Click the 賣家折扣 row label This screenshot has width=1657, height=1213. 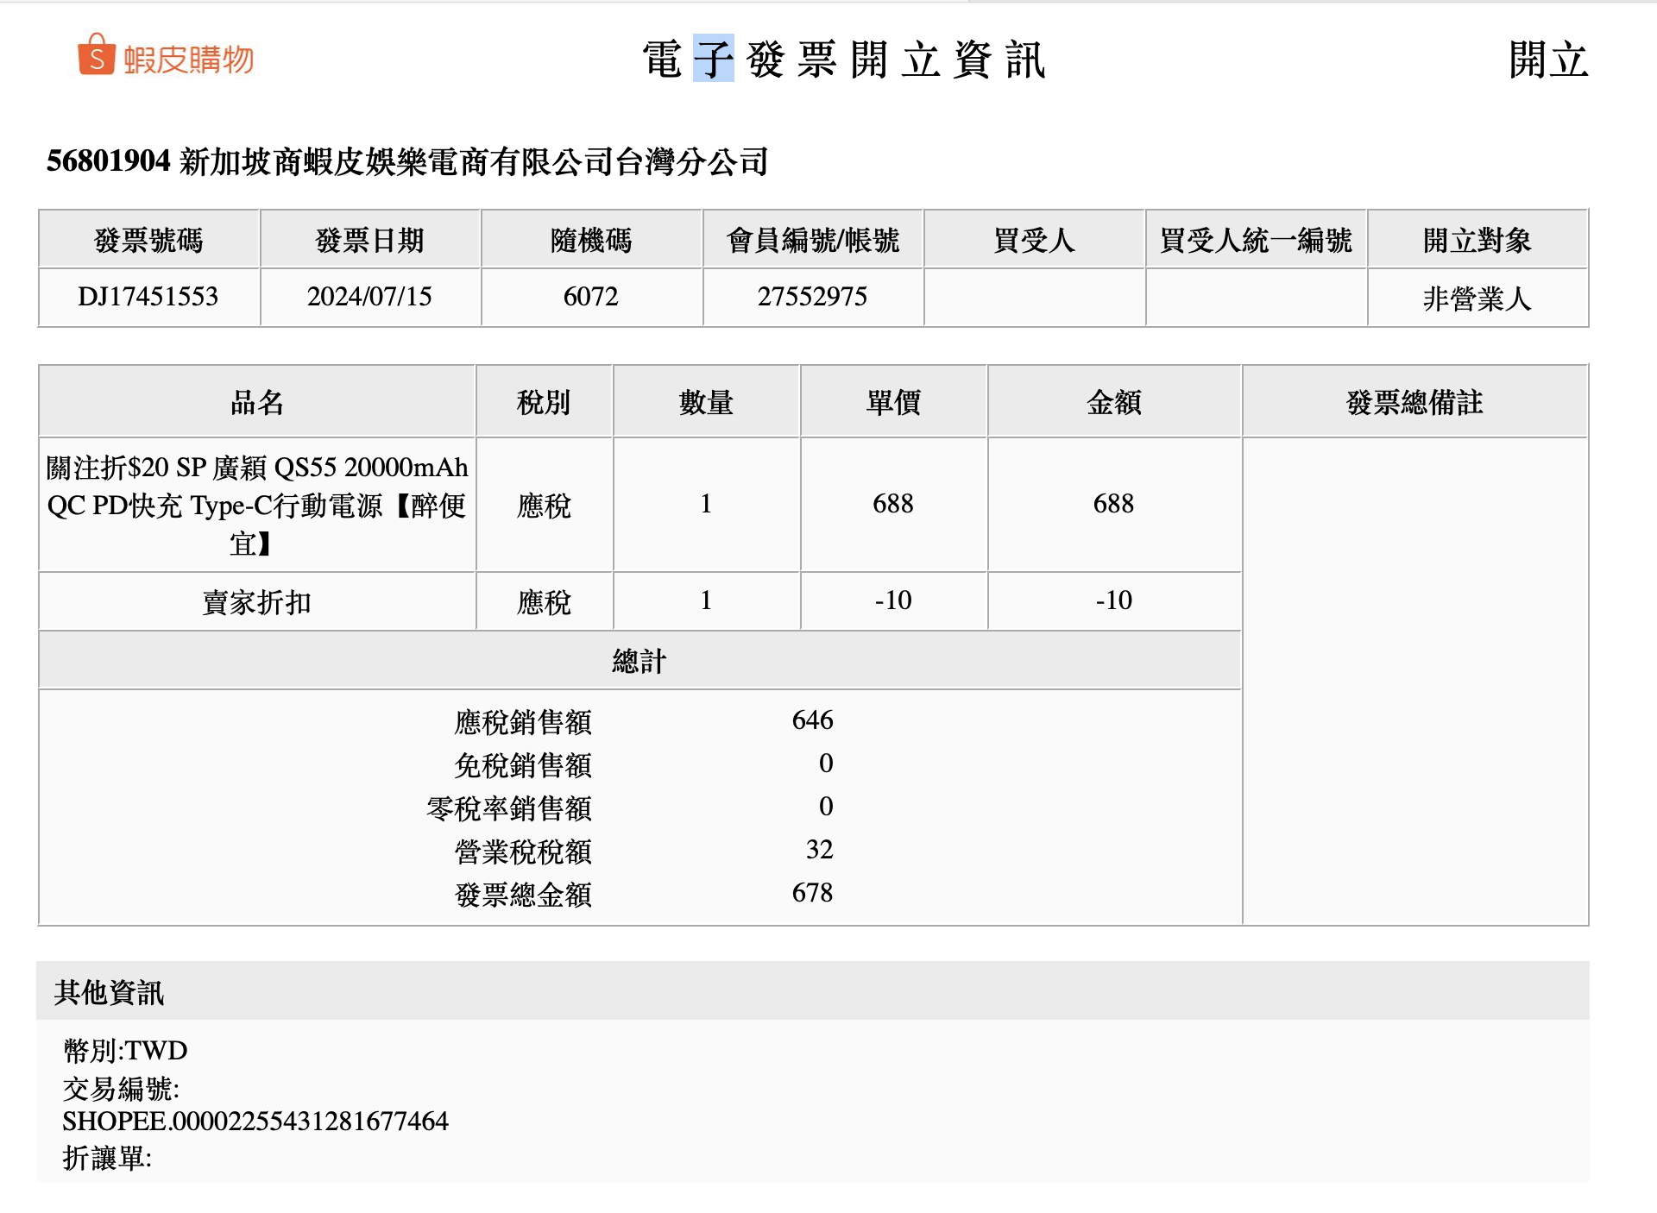tap(257, 601)
